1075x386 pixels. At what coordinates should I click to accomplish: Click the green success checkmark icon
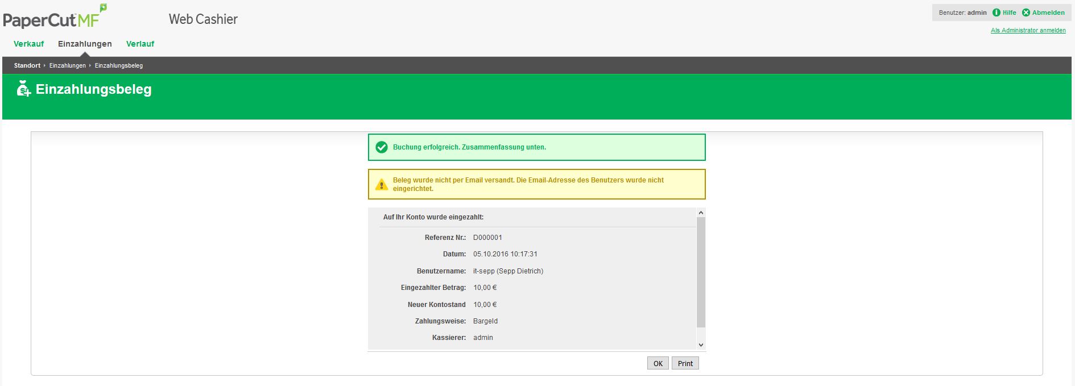coord(382,147)
